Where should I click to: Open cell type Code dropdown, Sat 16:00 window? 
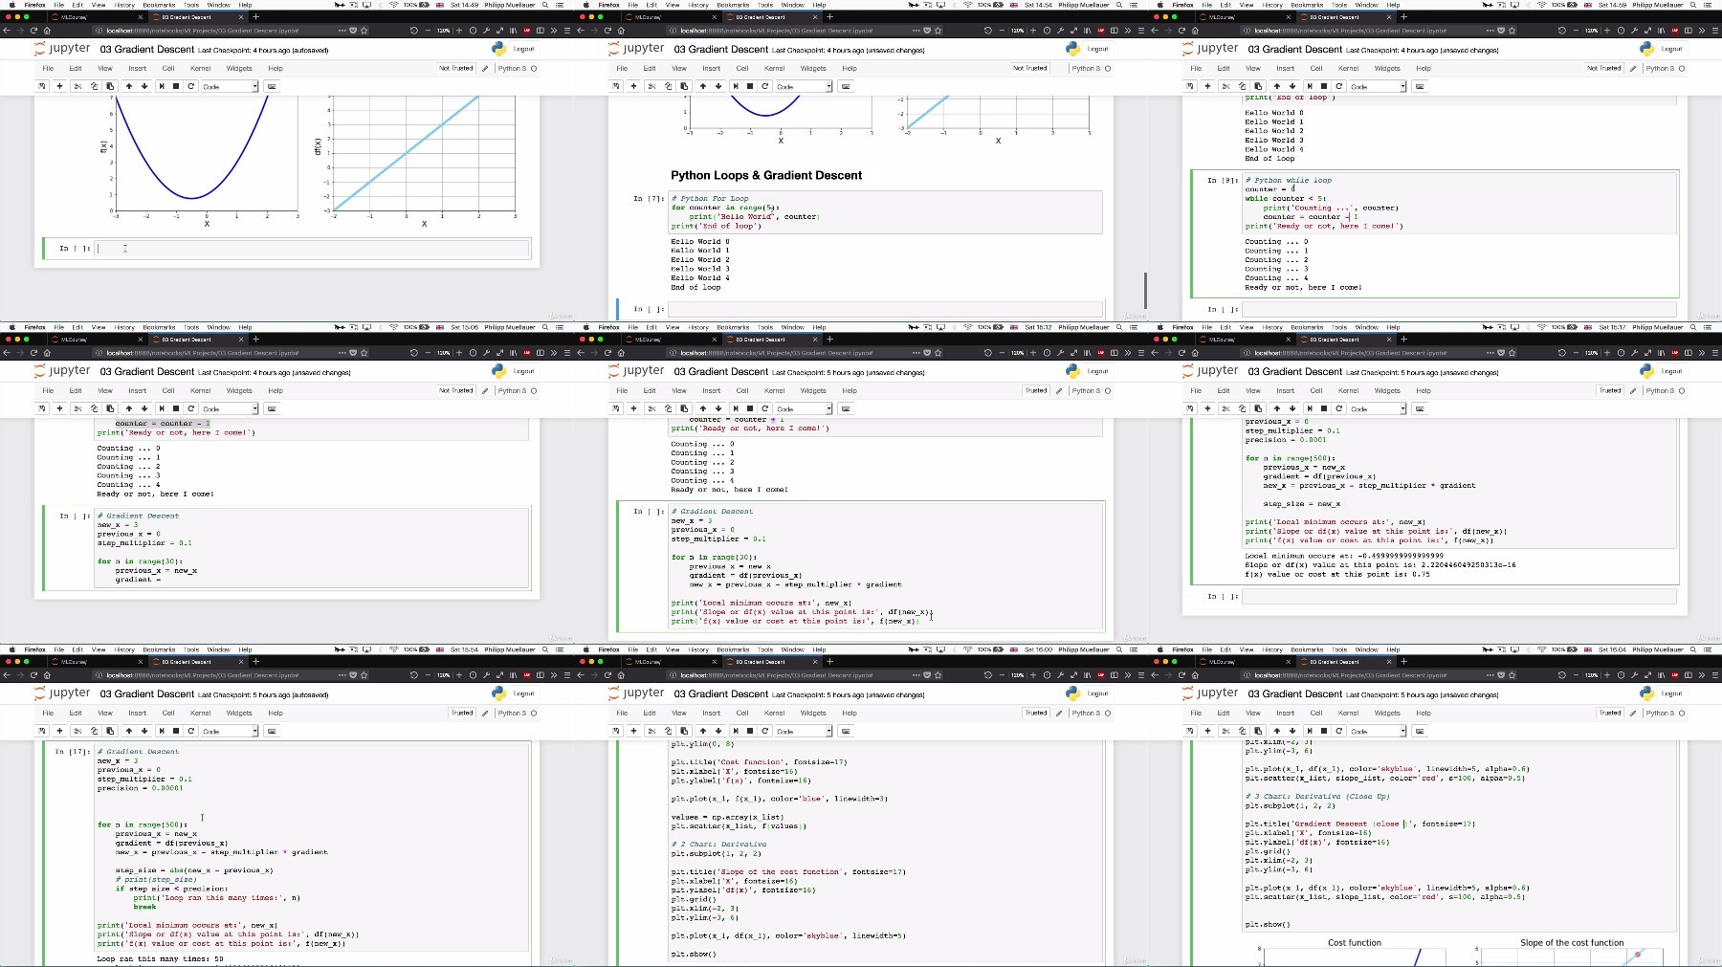[x=803, y=731]
